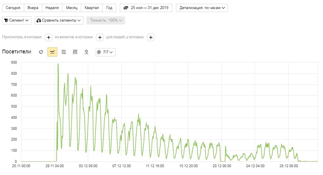The image size is (323, 175).
Task: Click the 07.12 12:00 axis label
Action: pyautogui.click(x=122, y=166)
